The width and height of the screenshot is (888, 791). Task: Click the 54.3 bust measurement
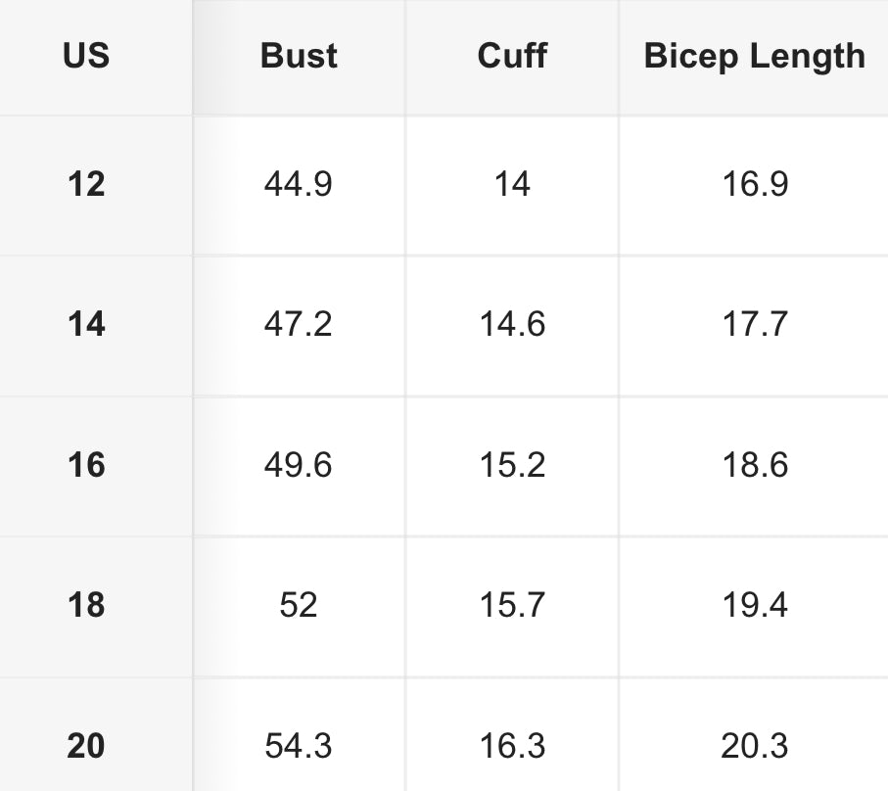tap(299, 746)
